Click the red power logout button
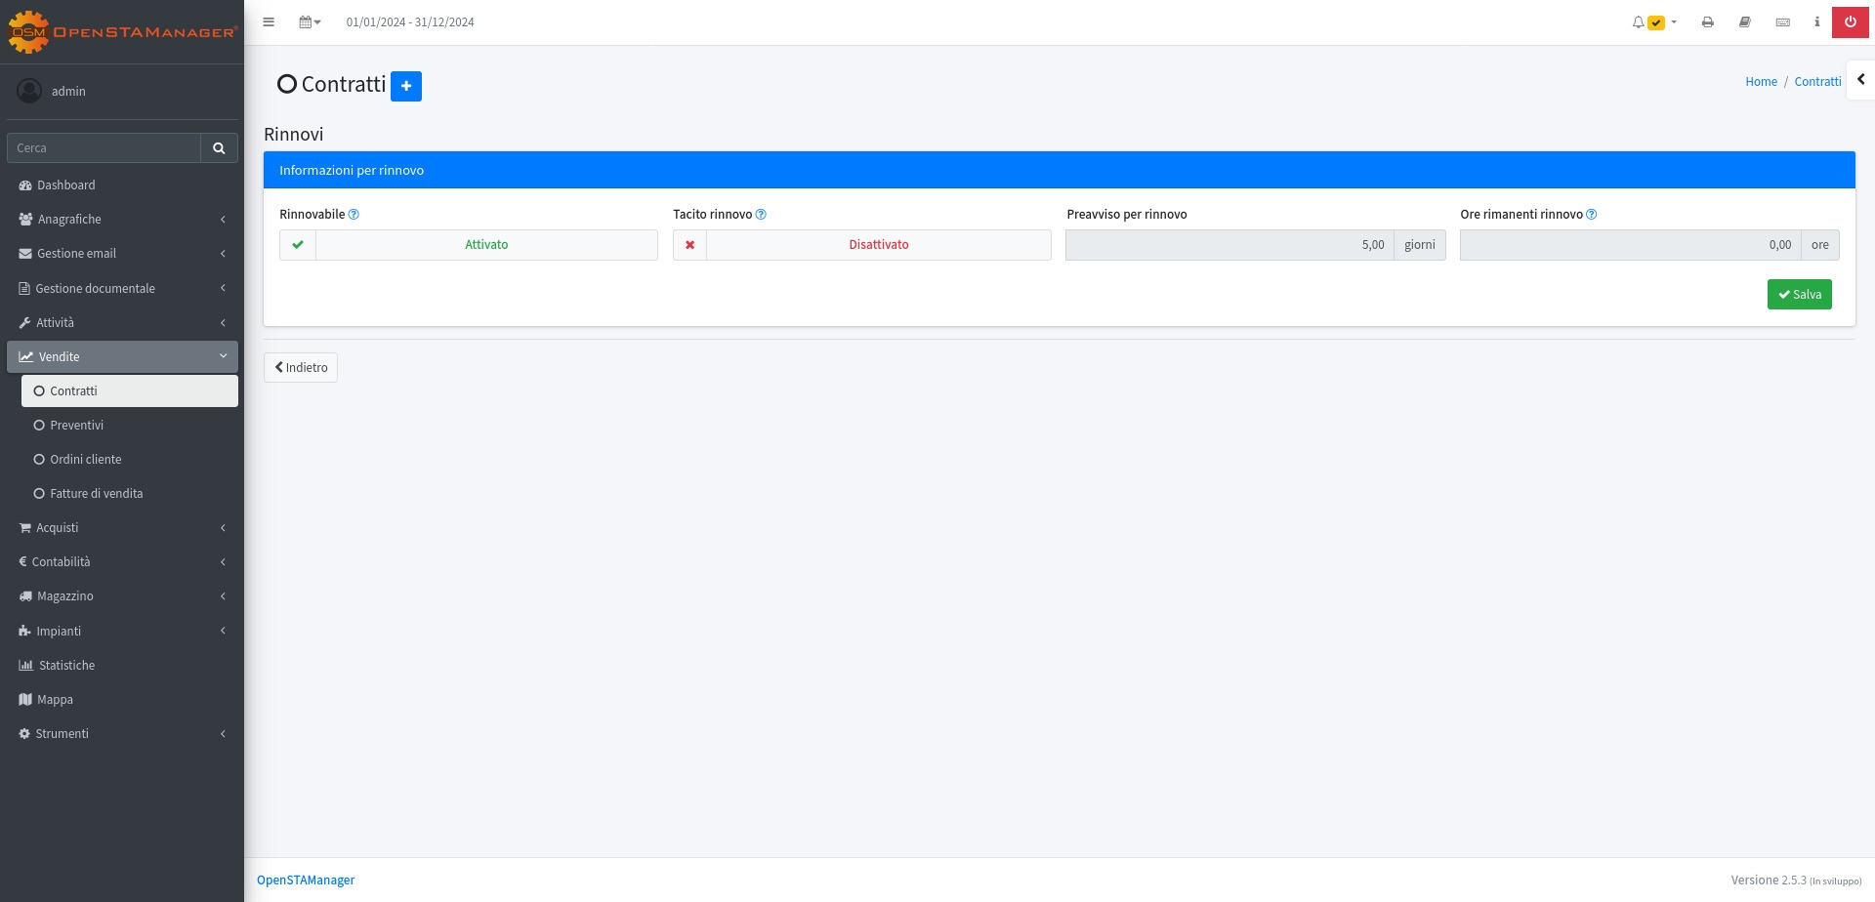The image size is (1875, 902). click(1850, 22)
